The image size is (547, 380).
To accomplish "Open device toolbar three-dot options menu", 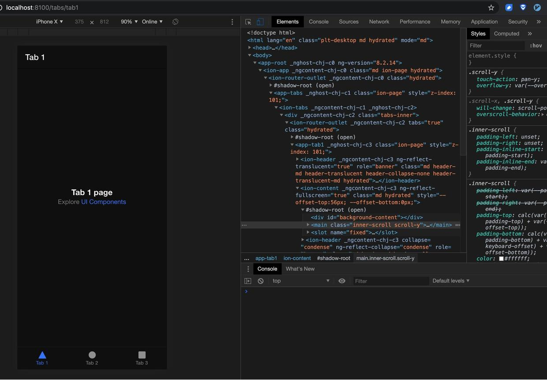I will coord(232,22).
